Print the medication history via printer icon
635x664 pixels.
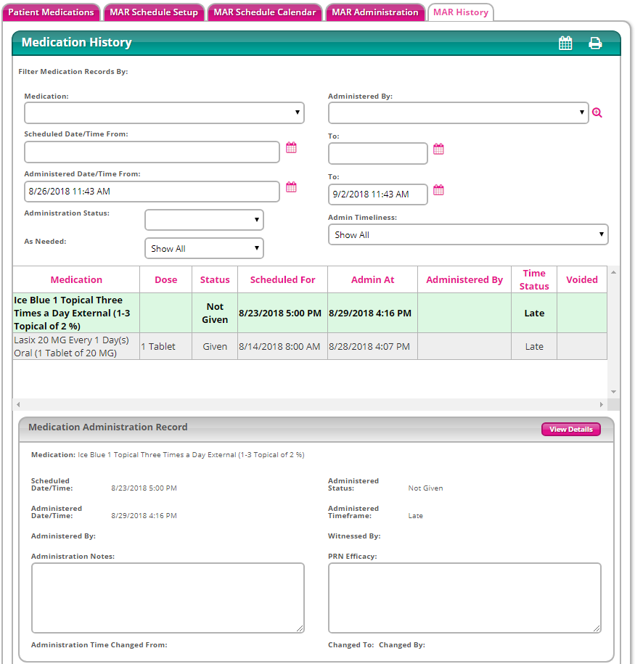tap(595, 43)
